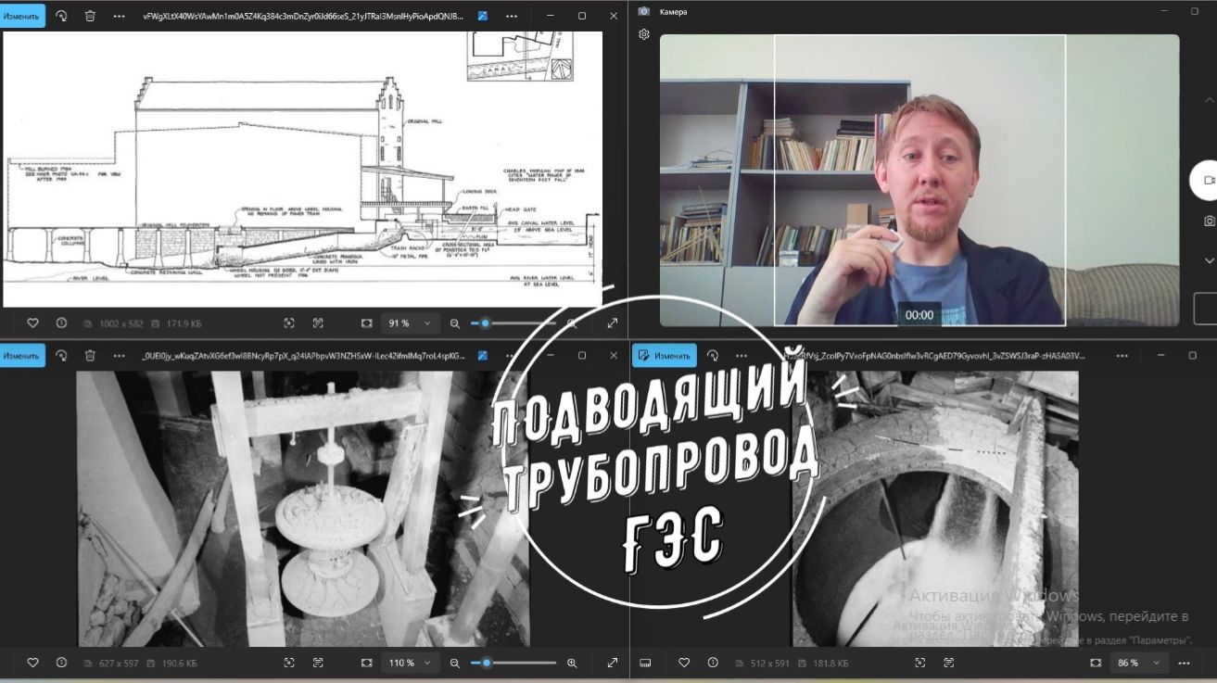Delete the turbine wheel photo
The image size is (1217, 683).
(90, 355)
